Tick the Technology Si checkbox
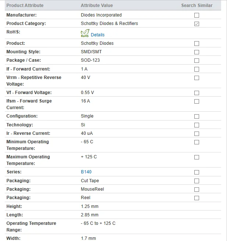Image resolution: width=227 pixels, height=241 pixels. [x=197, y=125]
